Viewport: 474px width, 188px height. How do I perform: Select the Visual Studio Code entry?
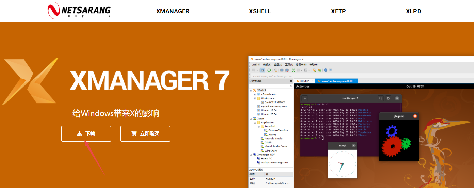click(276, 146)
